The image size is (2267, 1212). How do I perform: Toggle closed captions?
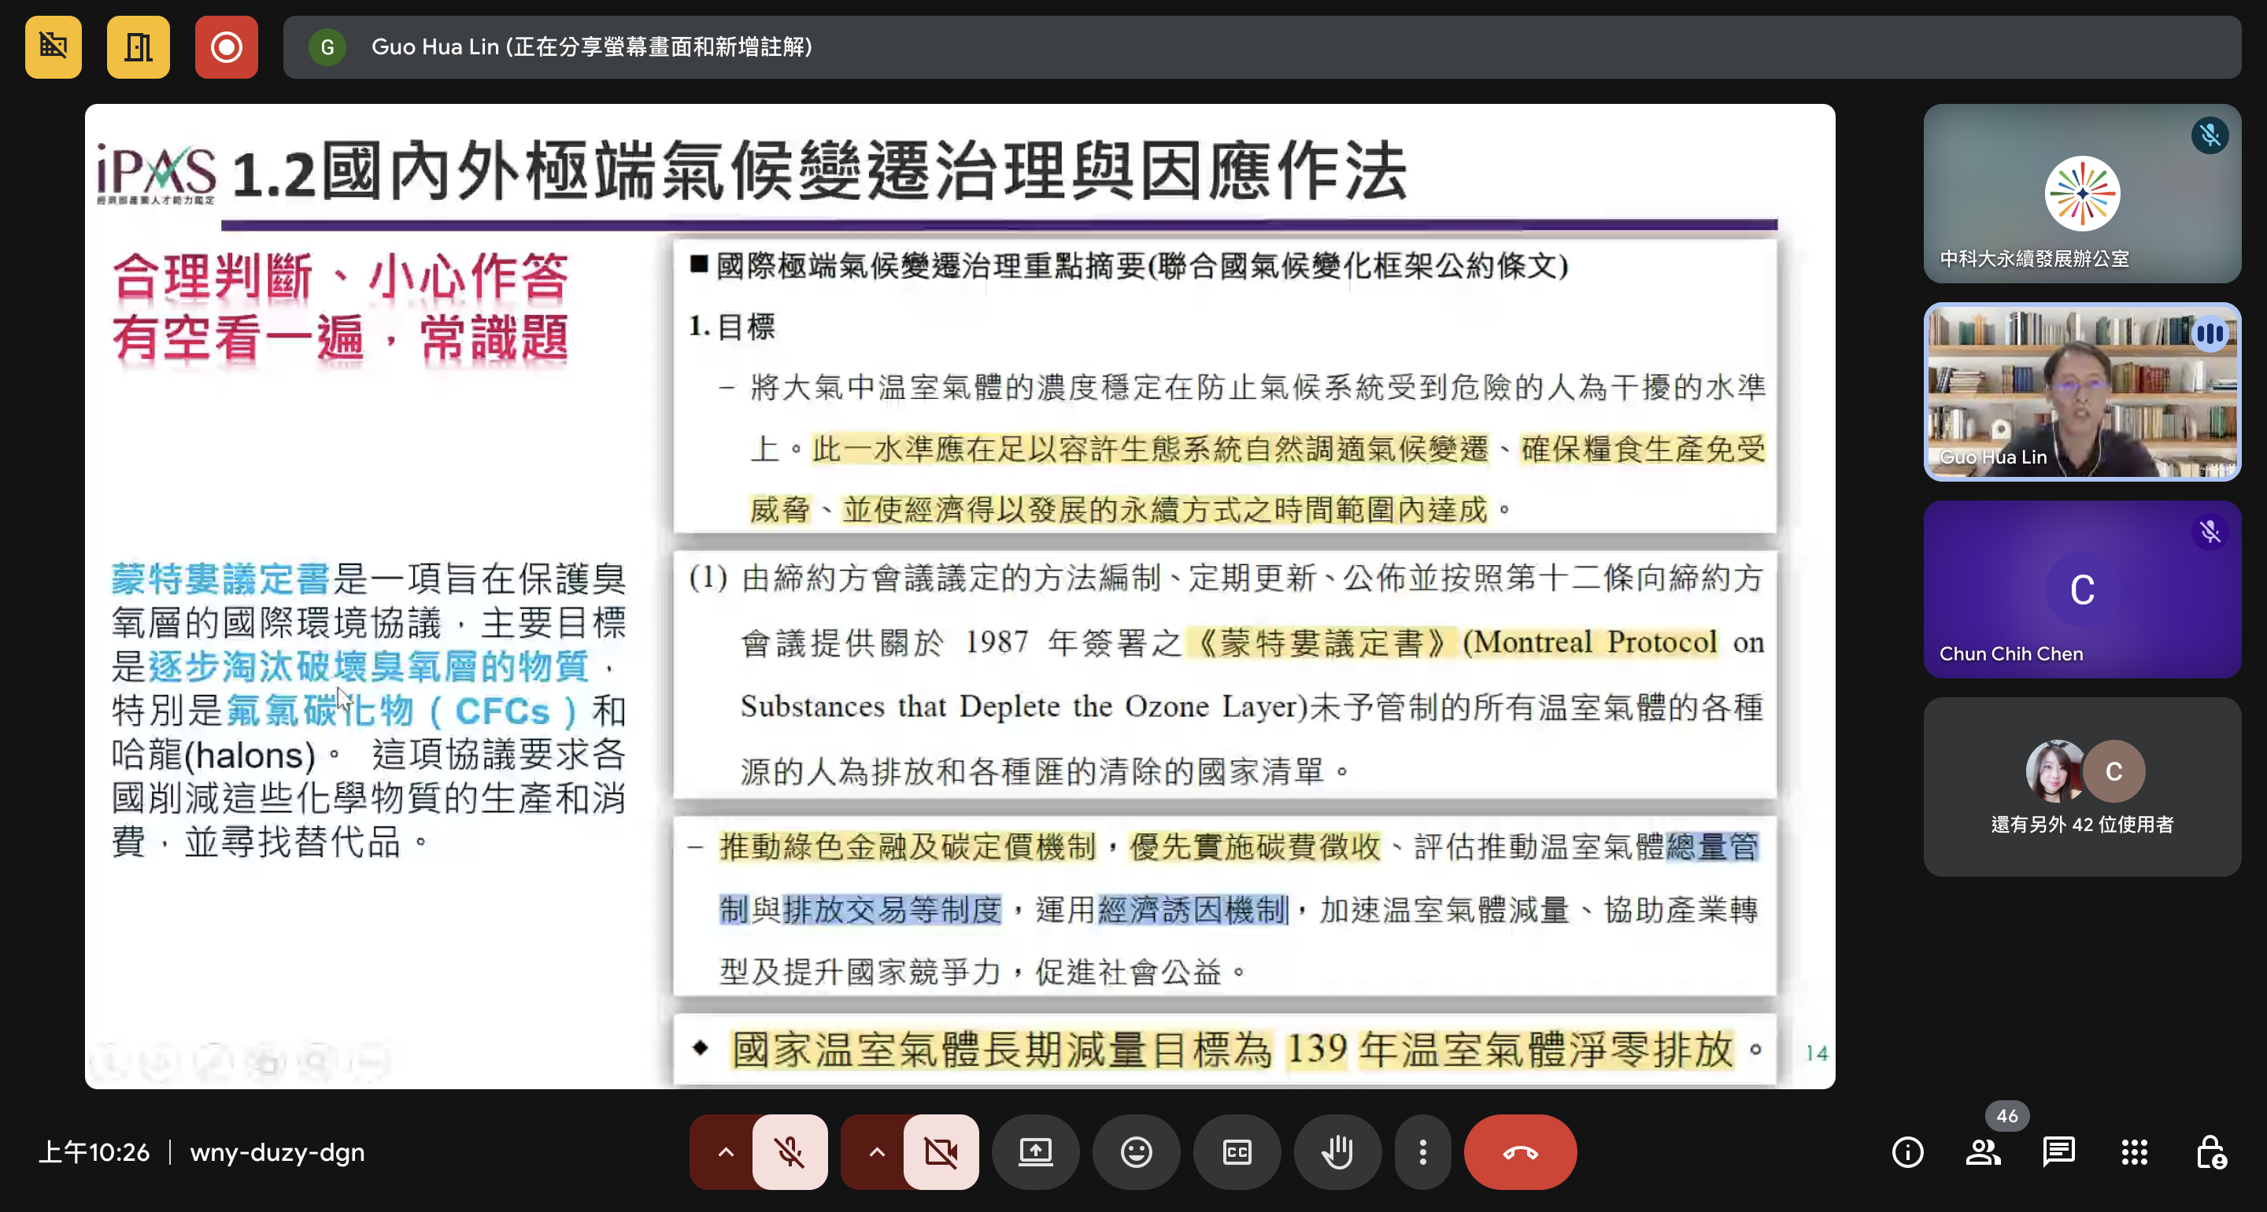(1237, 1151)
